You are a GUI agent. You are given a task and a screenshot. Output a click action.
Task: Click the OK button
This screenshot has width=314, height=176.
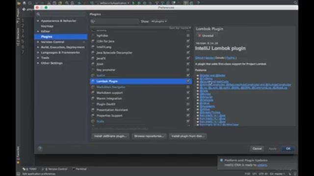click(288, 149)
